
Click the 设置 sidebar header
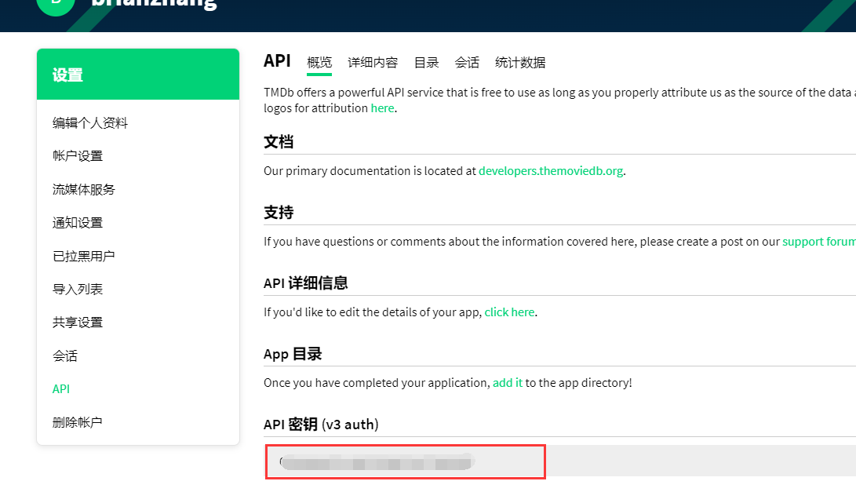pos(138,75)
